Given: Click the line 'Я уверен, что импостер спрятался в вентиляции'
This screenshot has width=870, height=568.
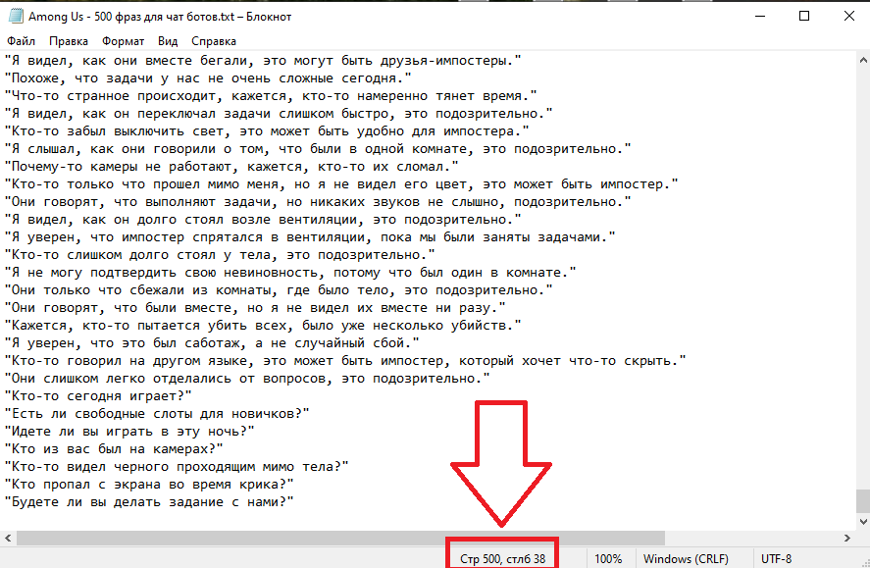Looking at the screenshot, I should [x=310, y=236].
